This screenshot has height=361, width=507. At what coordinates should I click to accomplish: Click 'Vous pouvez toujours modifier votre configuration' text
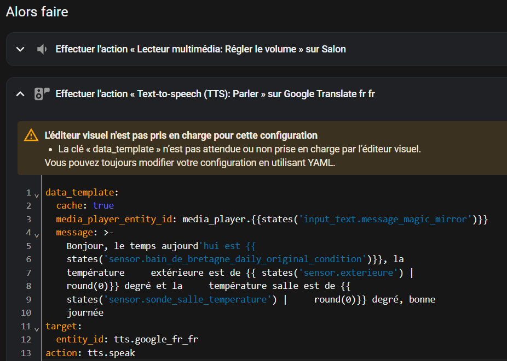click(x=190, y=163)
